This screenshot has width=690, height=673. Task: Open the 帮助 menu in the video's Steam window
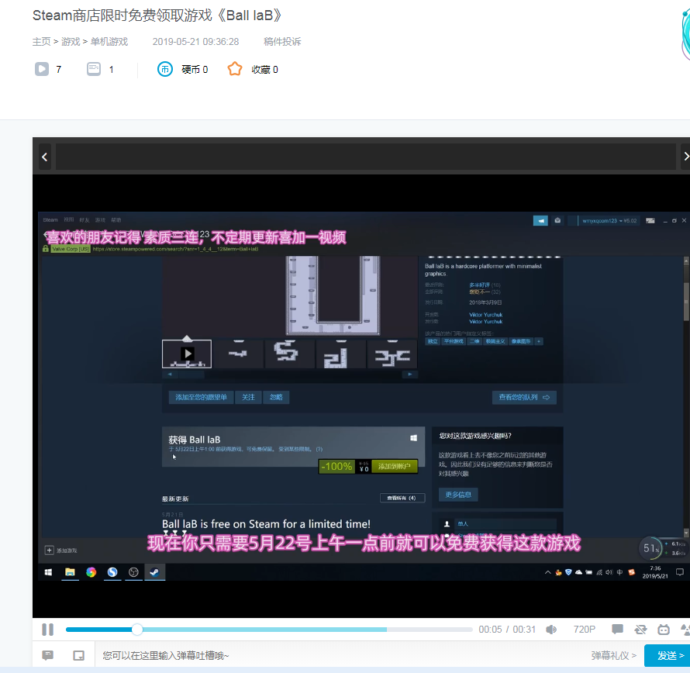pyautogui.click(x=116, y=219)
